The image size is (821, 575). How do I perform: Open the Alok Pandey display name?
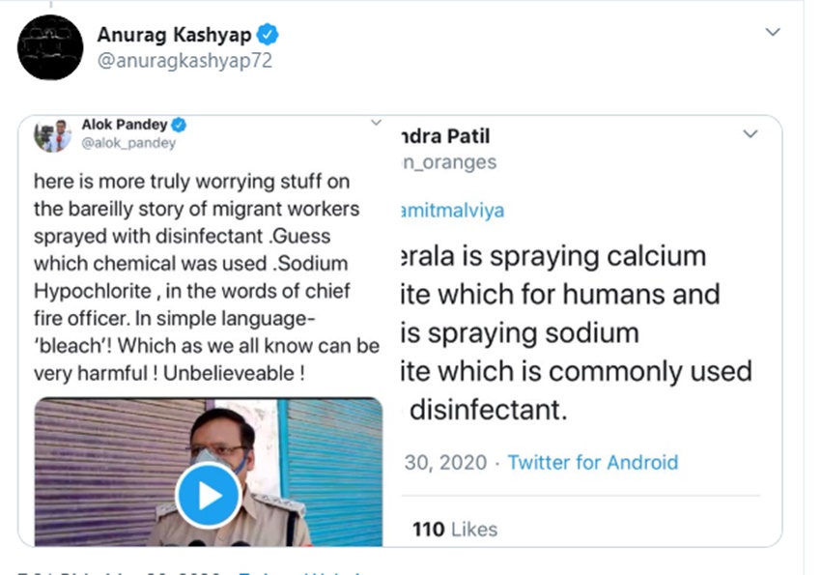(x=125, y=126)
